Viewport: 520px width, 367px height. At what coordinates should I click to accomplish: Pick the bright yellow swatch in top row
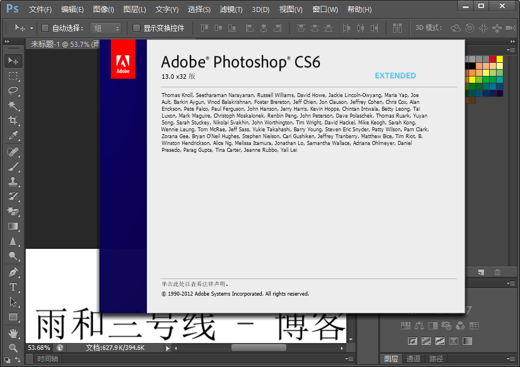[500, 59]
